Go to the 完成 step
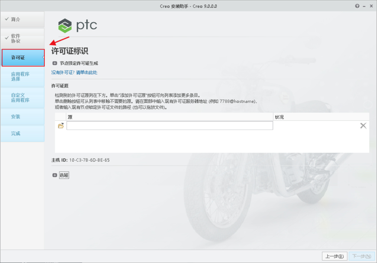 [x=22, y=134]
